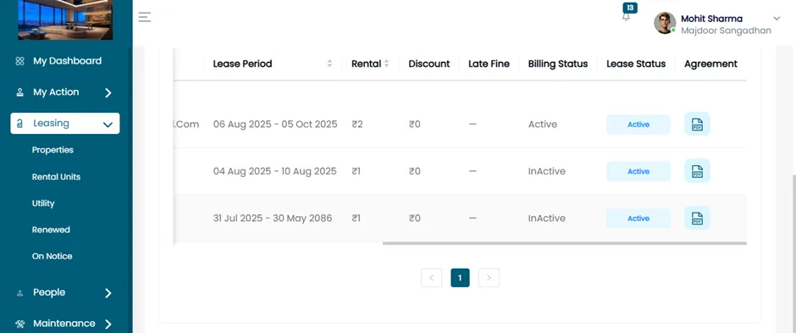Click the People sidebar icon
796x333 pixels.
[x=19, y=293]
